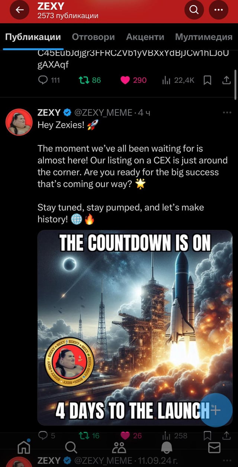This screenshot has height=467, width=238.
Task: Bookmark the post with 22,4K views
Action: 208,80
